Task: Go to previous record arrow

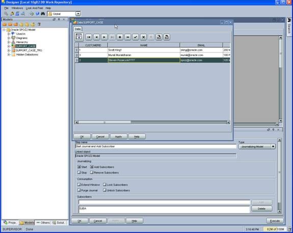Action: point(96,37)
